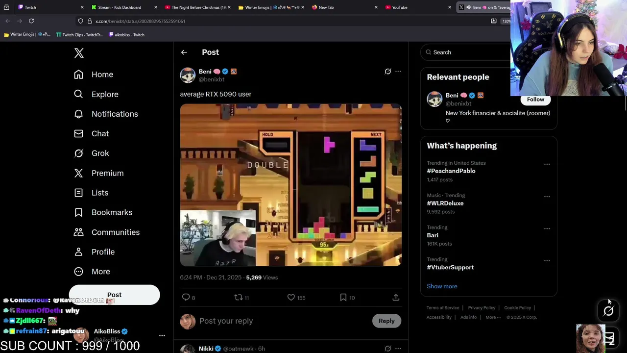
Task: Click the white Post button
Action: (114, 295)
